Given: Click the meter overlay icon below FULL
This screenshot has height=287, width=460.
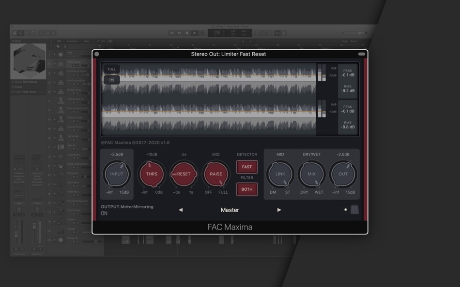Looking at the screenshot, I should [111, 79].
